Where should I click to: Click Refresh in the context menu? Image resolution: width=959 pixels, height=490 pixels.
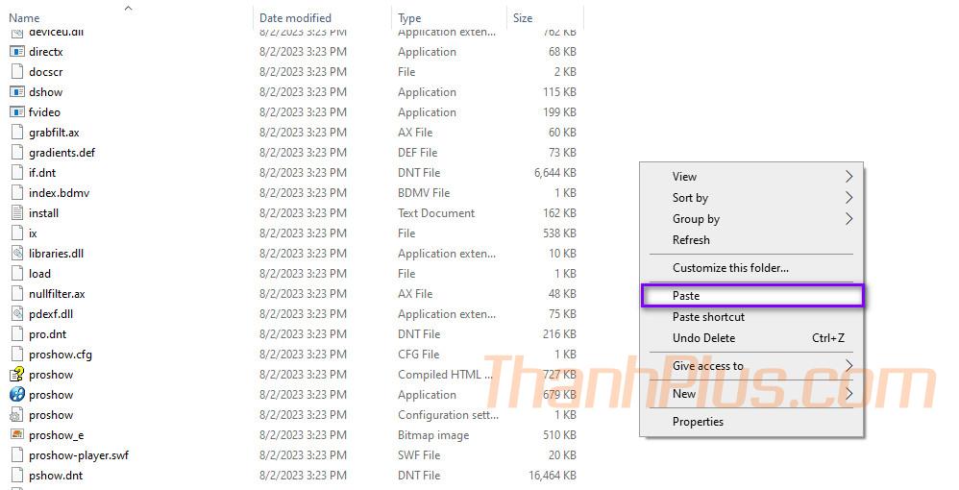click(691, 240)
